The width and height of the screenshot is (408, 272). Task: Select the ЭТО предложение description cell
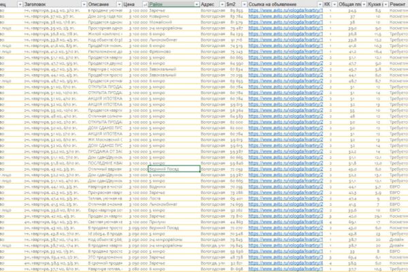[x=105, y=257]
